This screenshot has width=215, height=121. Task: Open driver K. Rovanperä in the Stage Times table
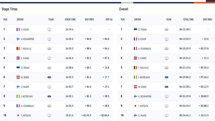coord(27,39)
